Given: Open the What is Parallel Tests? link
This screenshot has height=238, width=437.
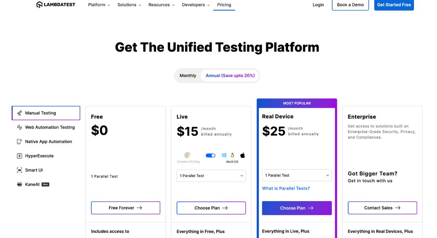Looking at the screenshot, I should point(286,188).
